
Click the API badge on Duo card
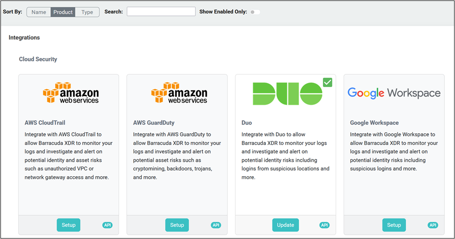[x=324, y=225]
